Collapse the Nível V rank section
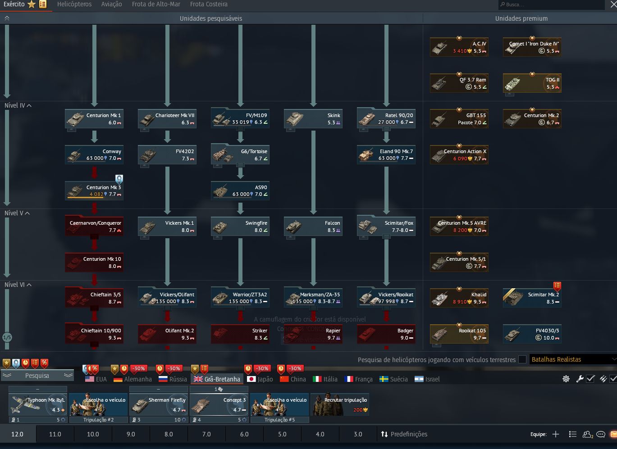 pos(17,213)
